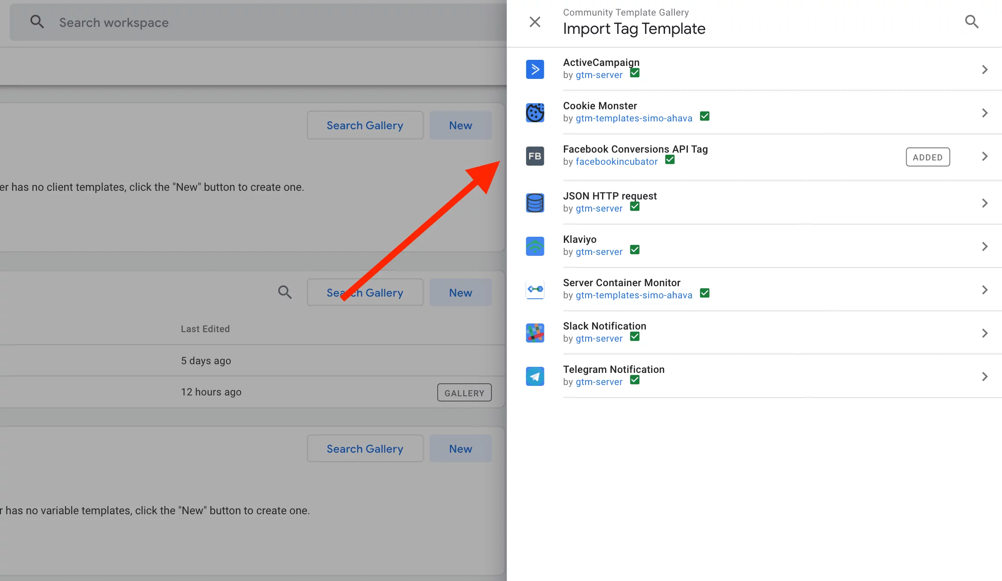
Task: Expand the Telegram Notification row chevron
Action: pyautogui.click(x=985, y=376)
